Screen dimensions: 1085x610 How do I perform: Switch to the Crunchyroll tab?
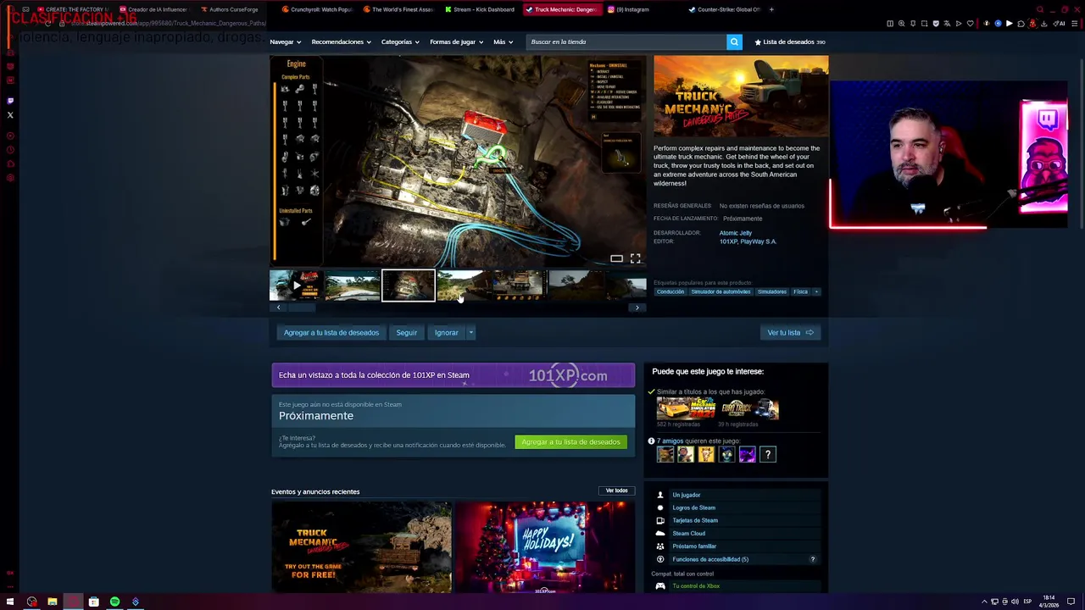coord(317,9)
